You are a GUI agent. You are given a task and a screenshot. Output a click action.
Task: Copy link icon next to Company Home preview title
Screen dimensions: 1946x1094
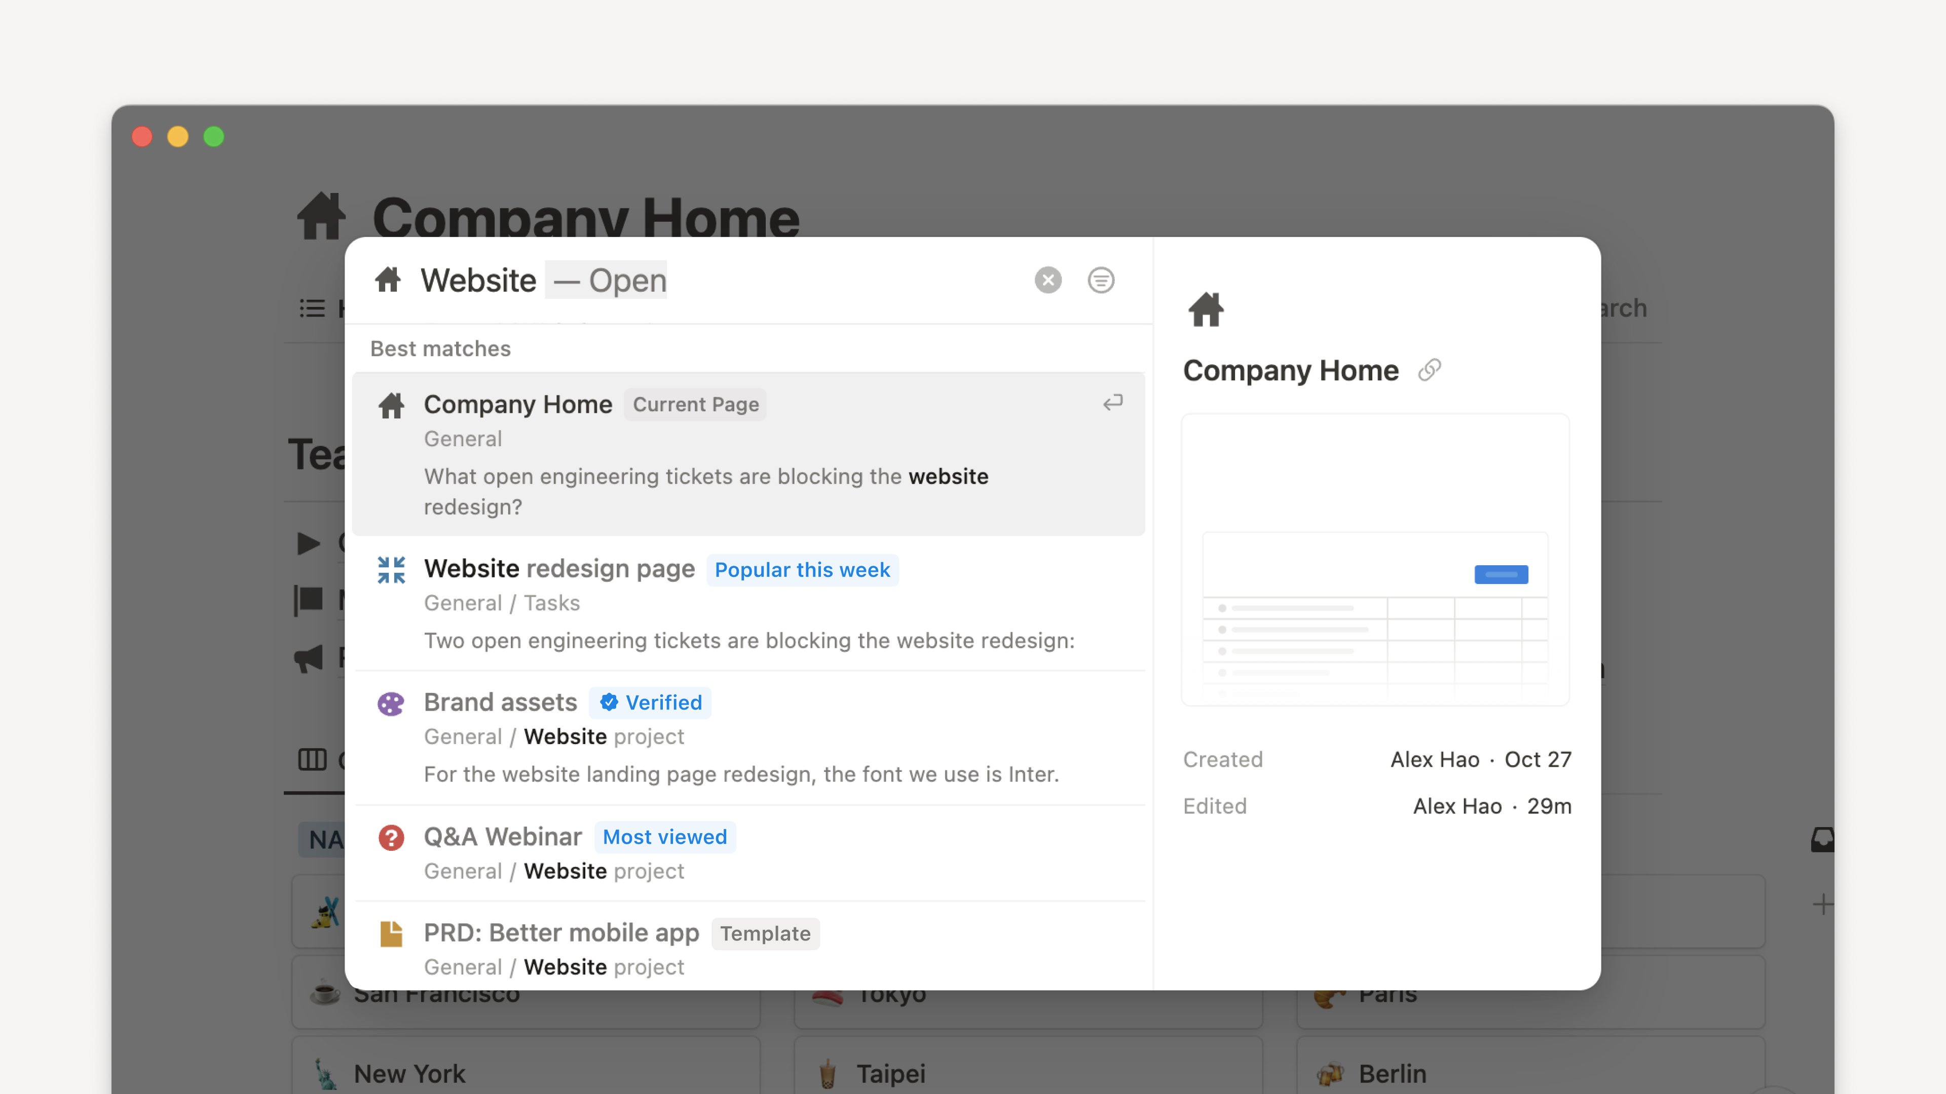(1429, 371)
